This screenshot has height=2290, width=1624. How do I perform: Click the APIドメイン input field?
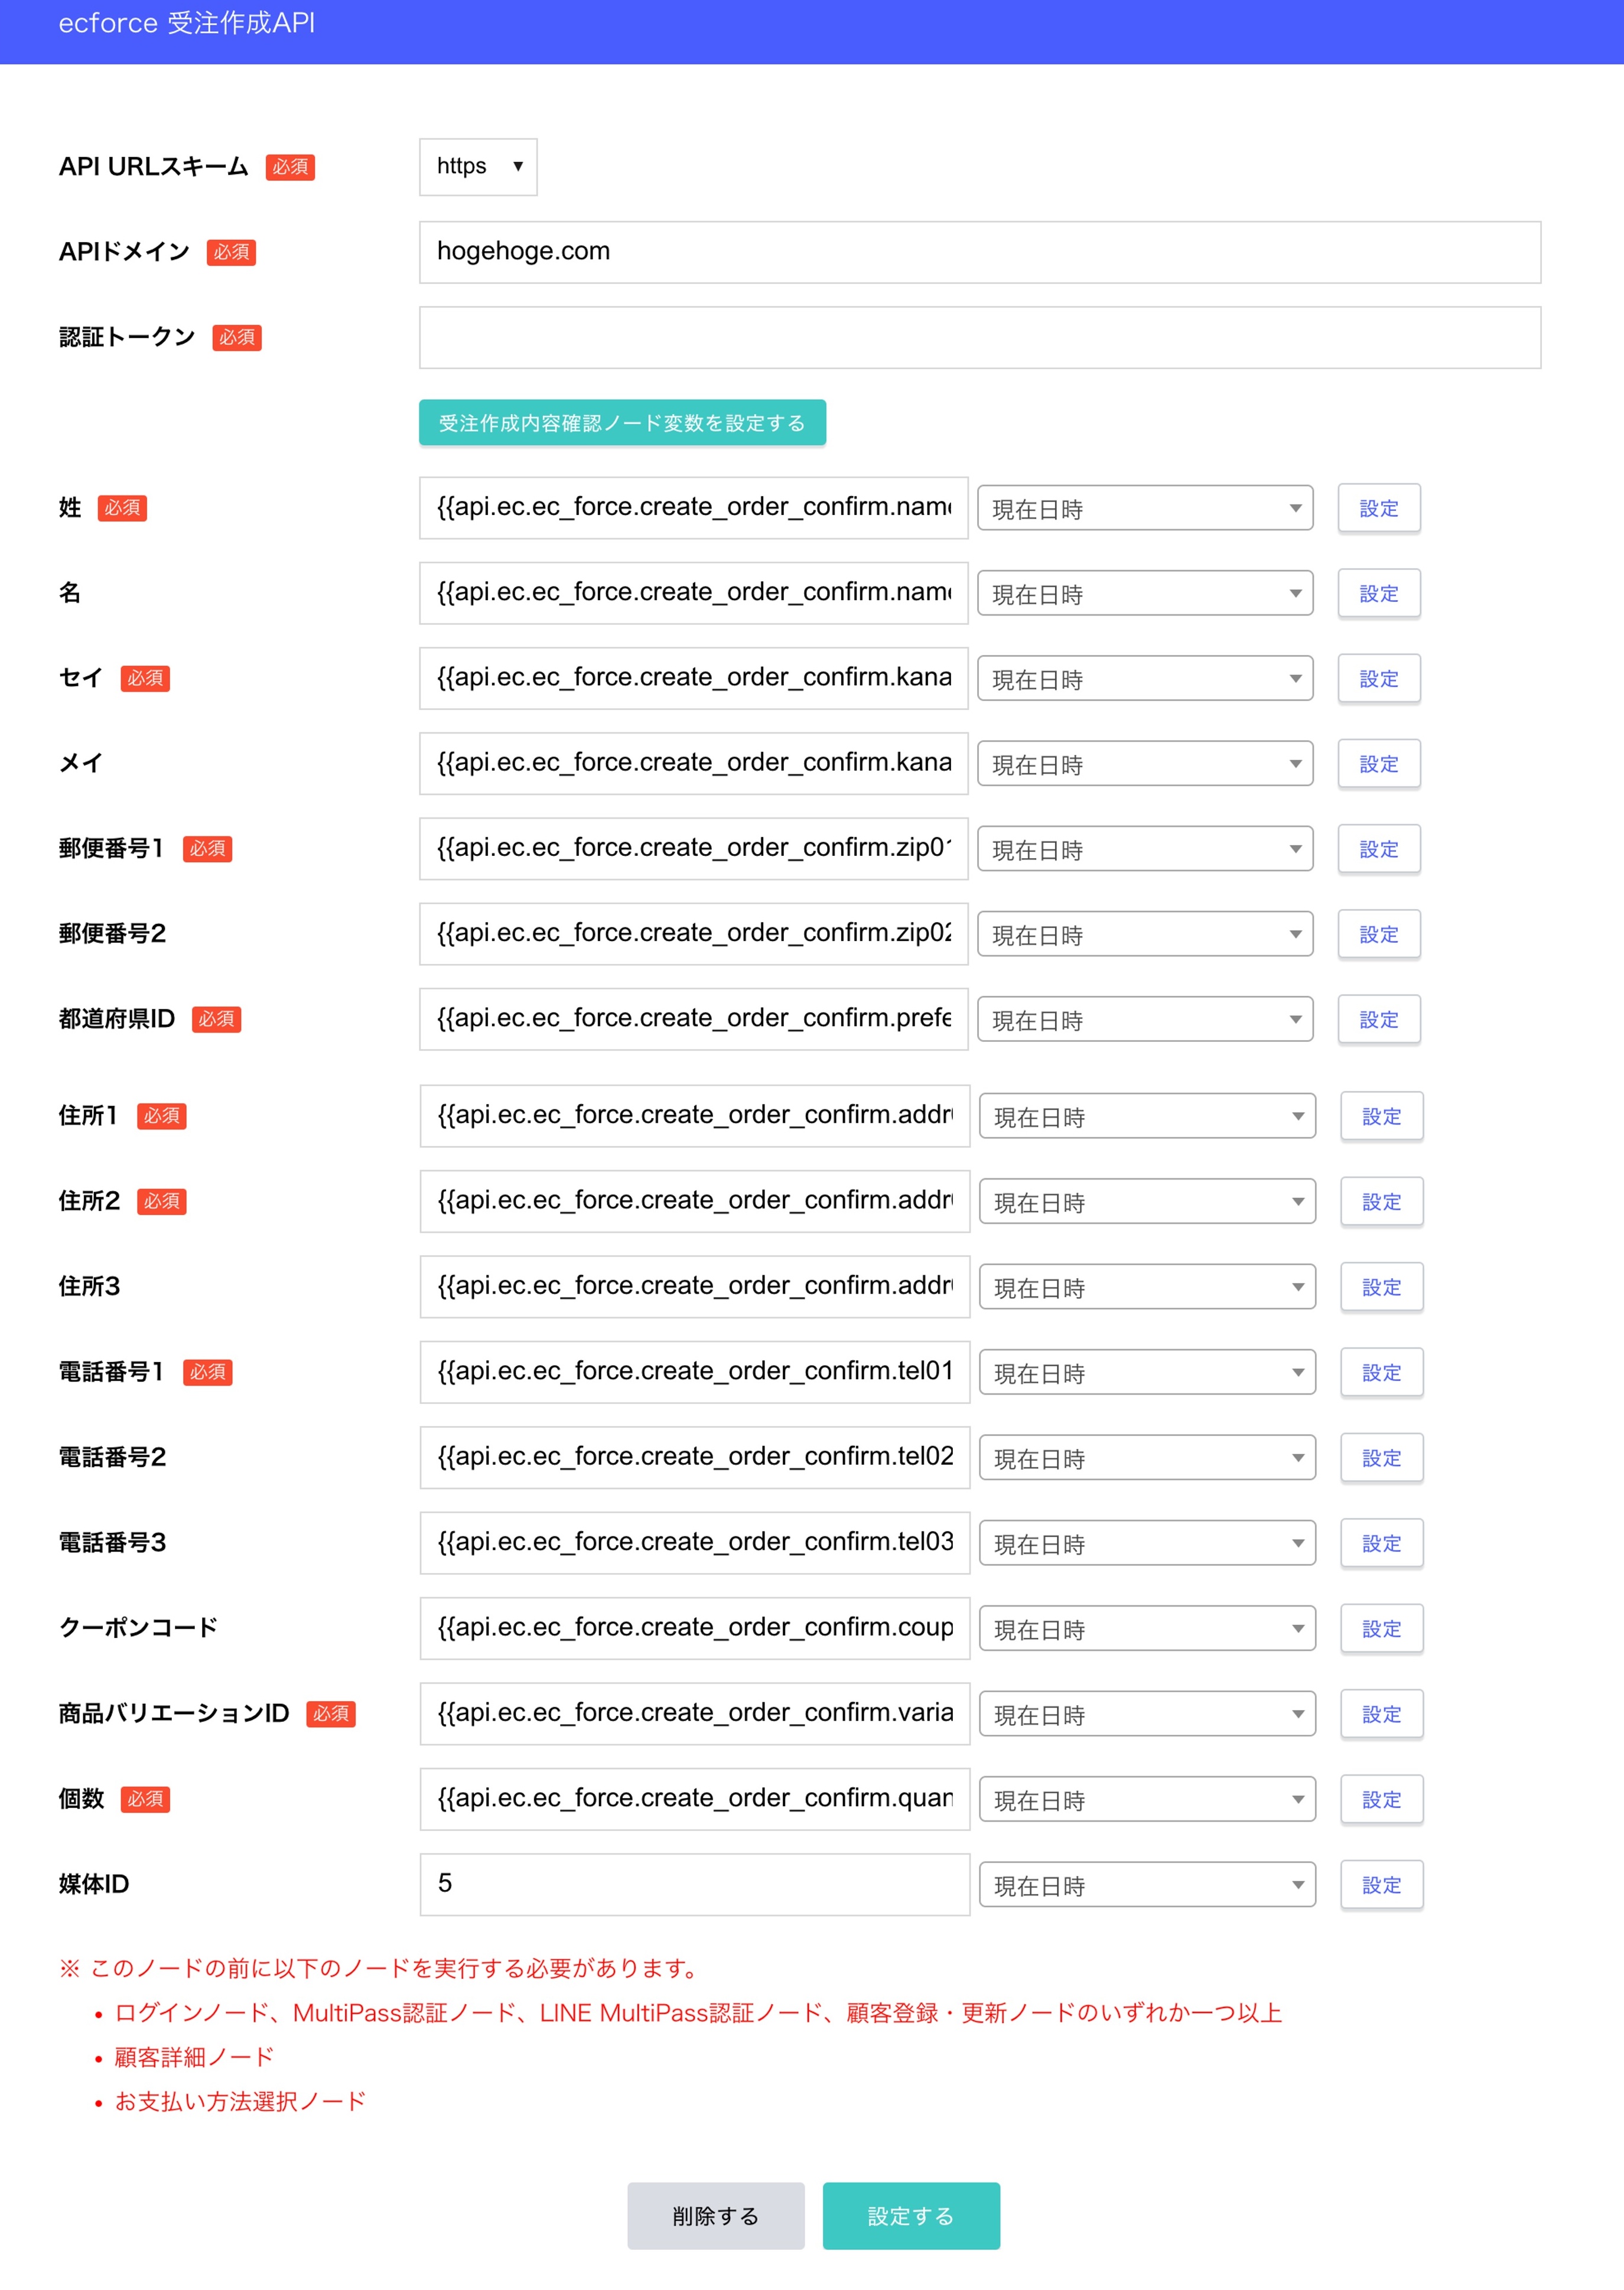click(x=980, y=252)
